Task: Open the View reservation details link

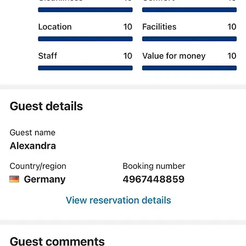Action: click(118, 200)
